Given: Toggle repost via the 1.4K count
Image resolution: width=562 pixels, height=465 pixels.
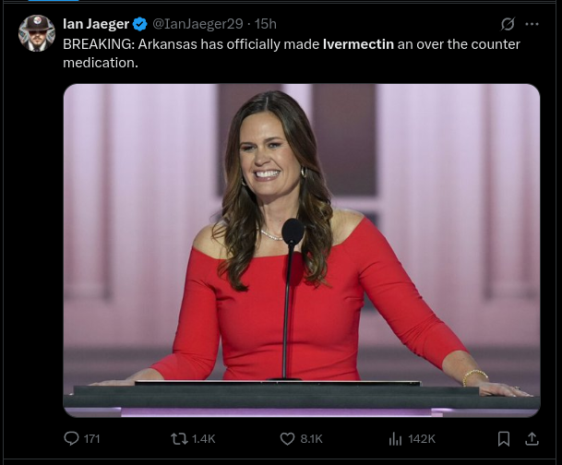Looking at the screenshot, I should tap(203, 439).
